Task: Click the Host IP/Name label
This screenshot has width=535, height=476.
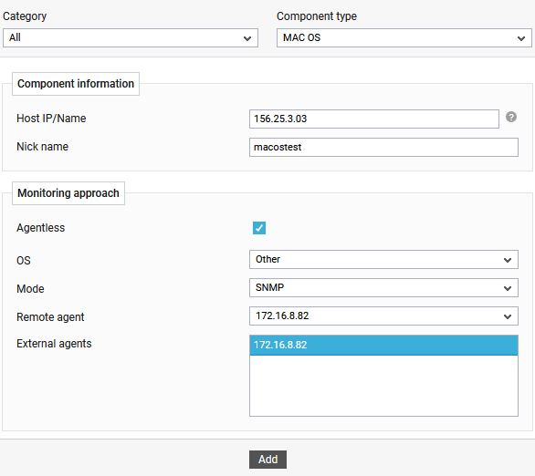Action: point(51,119)
